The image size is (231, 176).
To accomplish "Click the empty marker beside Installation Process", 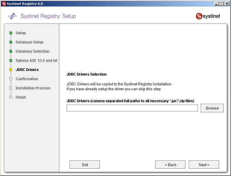I will tap(11, 88).
